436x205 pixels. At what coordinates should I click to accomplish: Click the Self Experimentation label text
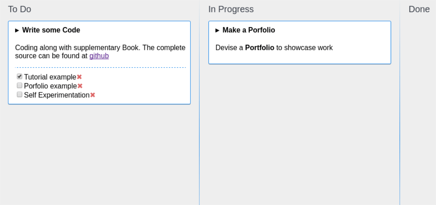pos(57,95)
